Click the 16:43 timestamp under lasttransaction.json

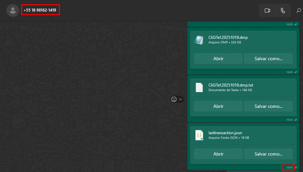[289, 167]
